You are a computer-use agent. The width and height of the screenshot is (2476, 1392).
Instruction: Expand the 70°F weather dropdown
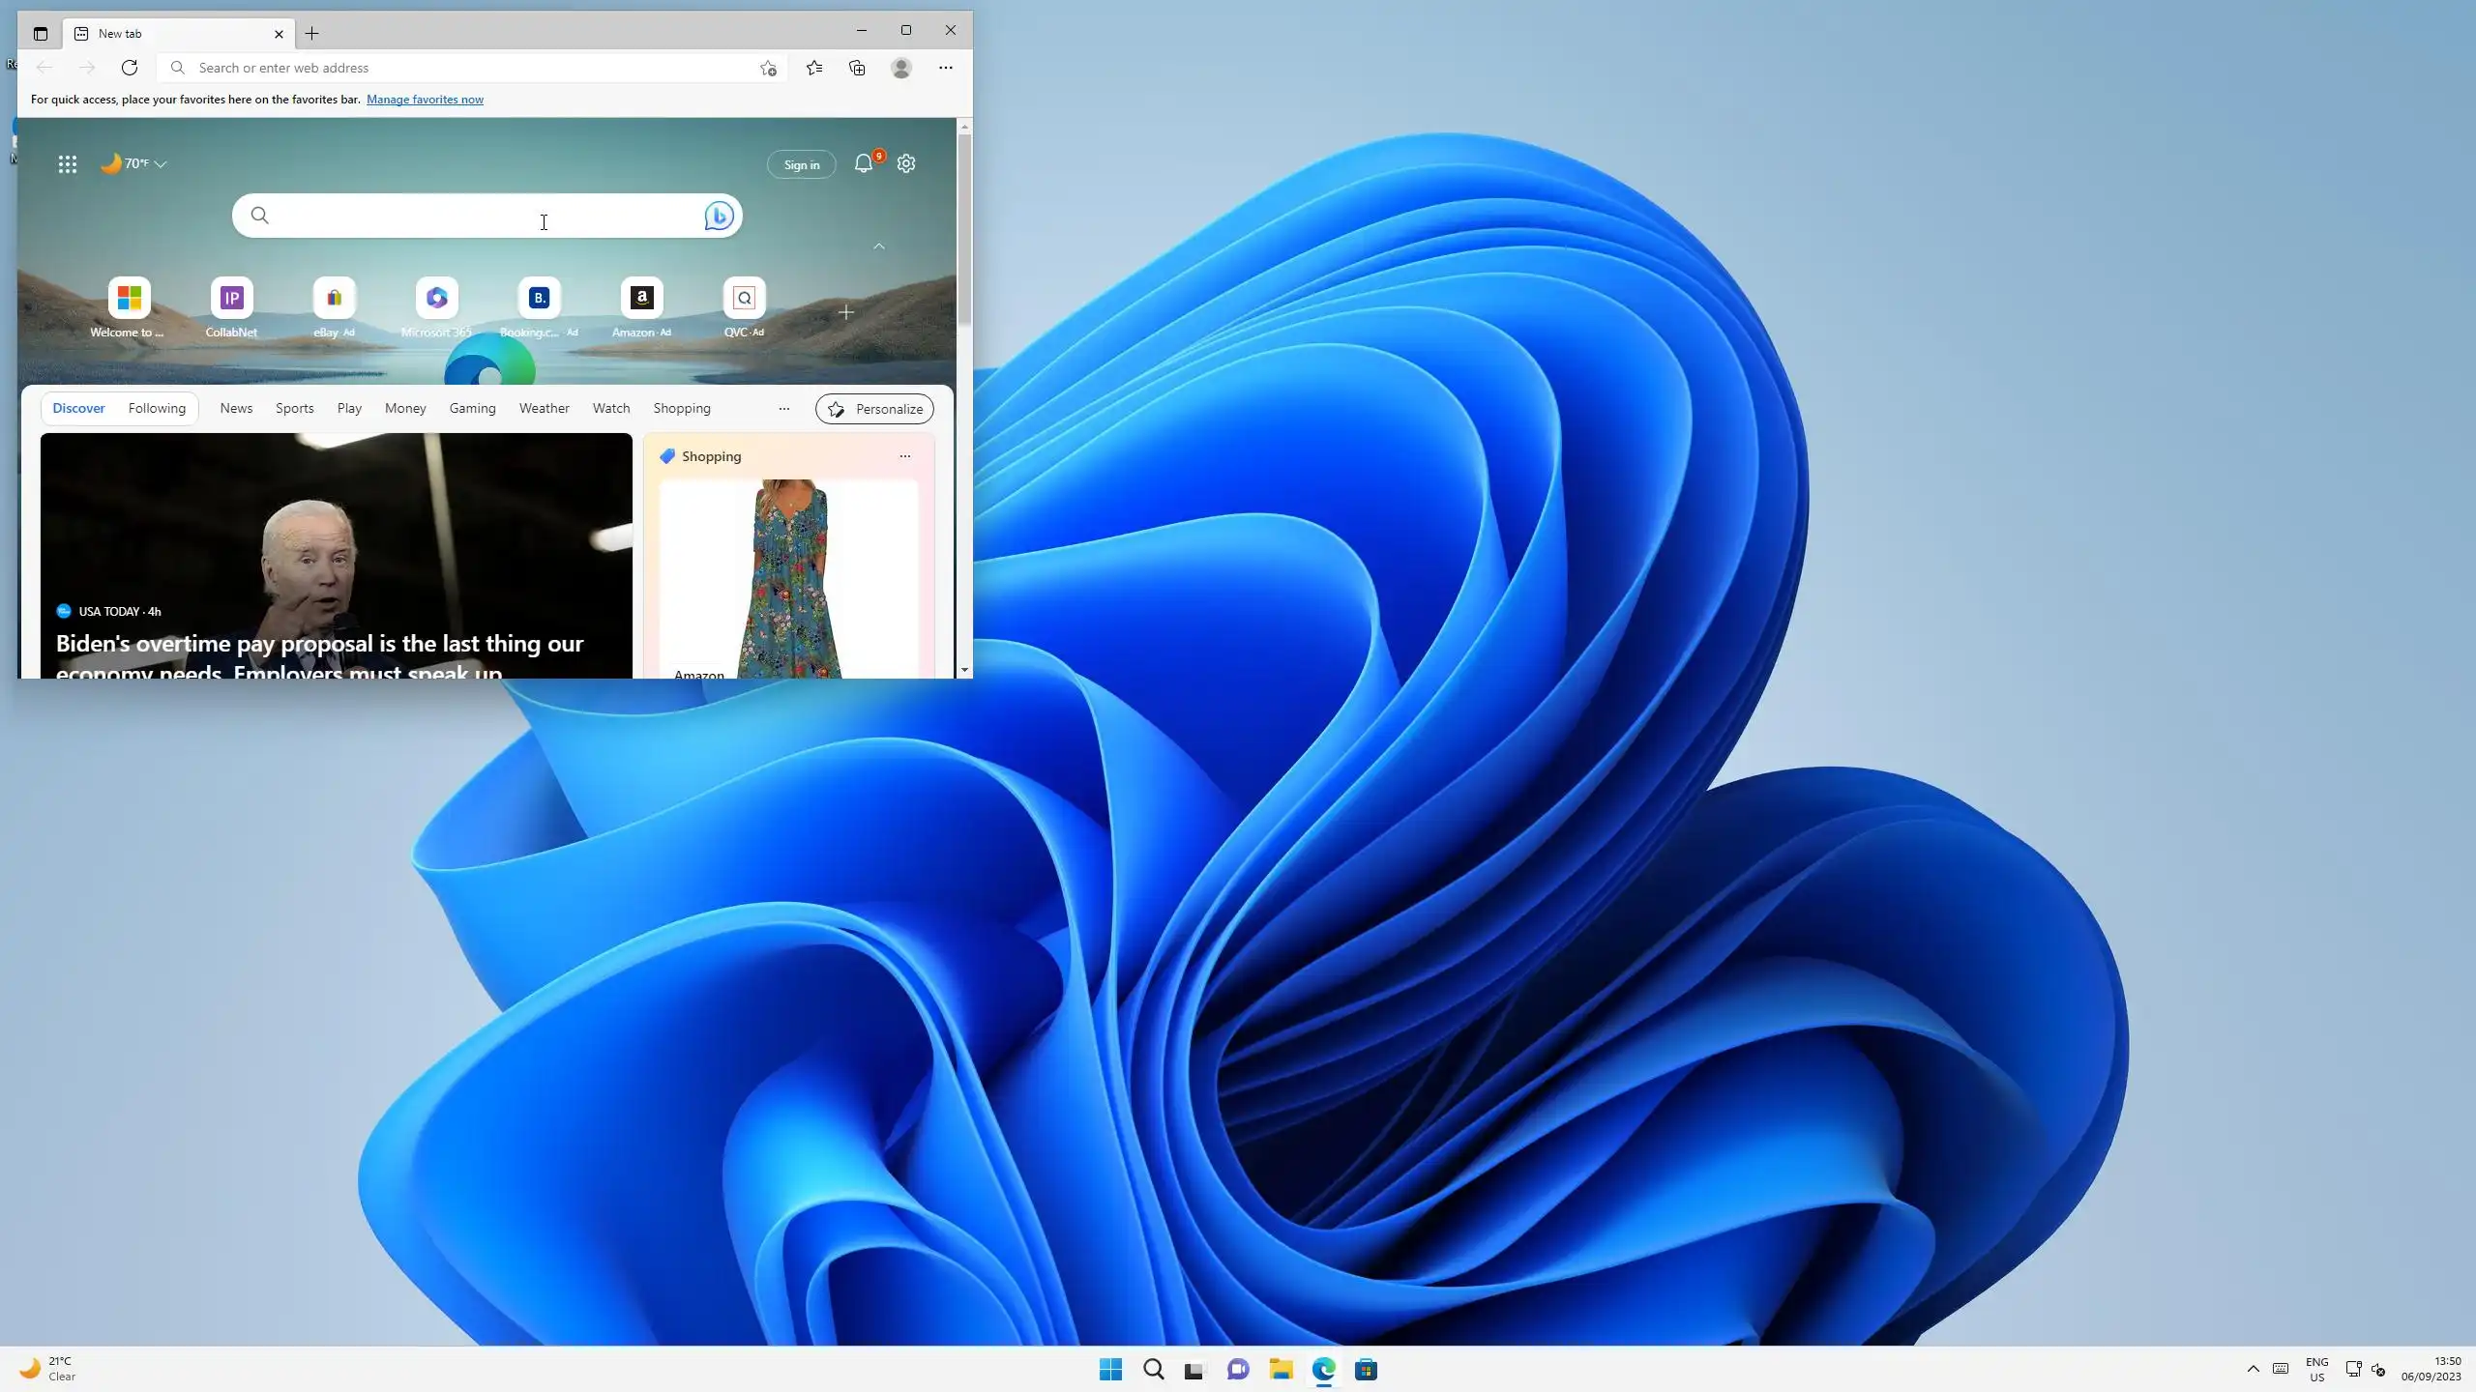(x=161, y=164)
